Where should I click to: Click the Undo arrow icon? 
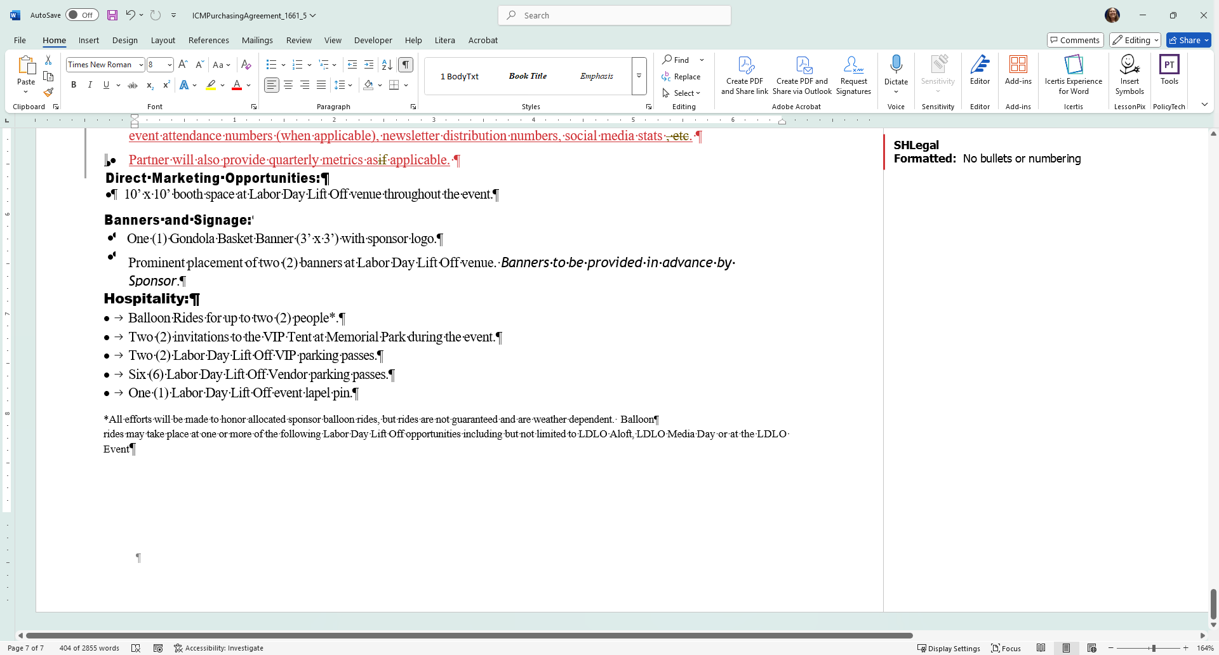[130, 15]
